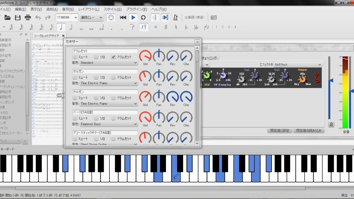Image resolution: width=354 pixels, height=199 pixels.
Task: Mute the ドラムセット channel
Action: 75,57
